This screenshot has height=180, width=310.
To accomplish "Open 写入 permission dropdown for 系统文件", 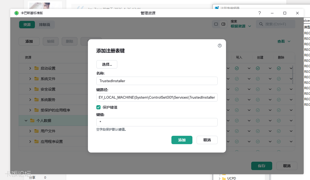I will [249, 79].
